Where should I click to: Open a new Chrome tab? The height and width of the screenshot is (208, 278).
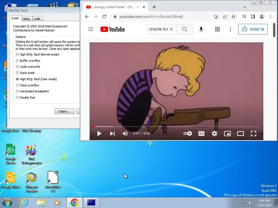(x=154, y=7)
